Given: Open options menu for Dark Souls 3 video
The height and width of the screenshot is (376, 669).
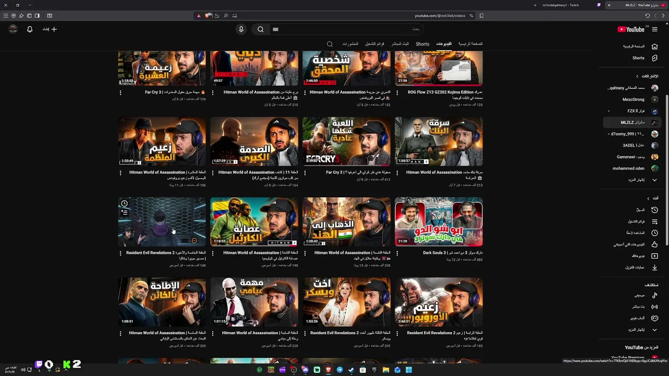Looking at the screenshot, I should click(x=397, y=253).
